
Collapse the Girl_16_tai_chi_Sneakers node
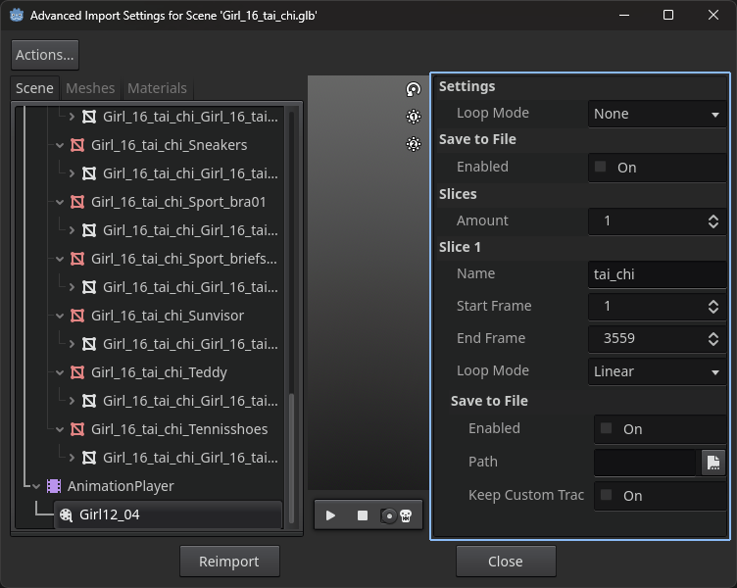pyautogui.click(x=60, y=145)
